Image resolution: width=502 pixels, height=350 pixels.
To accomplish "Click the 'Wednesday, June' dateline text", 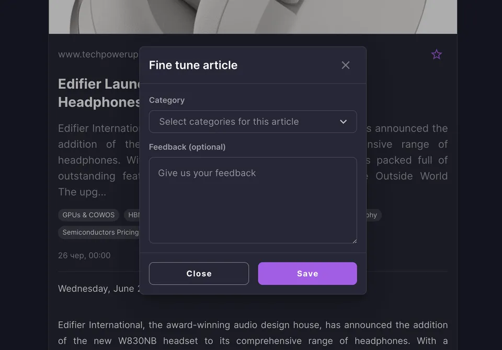I will click(x=96, y=288).
